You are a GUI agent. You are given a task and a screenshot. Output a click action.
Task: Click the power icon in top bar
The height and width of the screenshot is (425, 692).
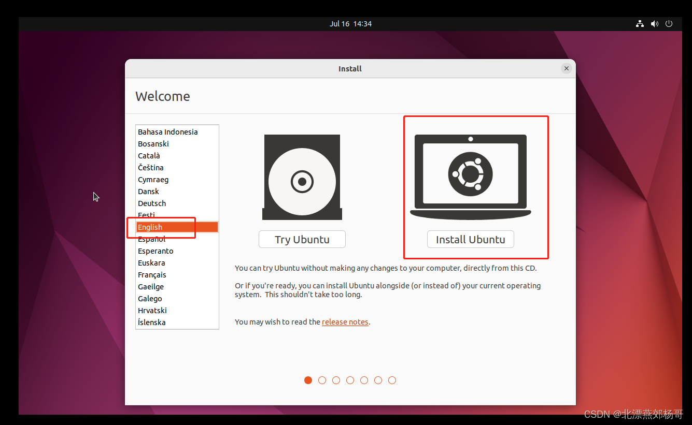pos(669,24)
